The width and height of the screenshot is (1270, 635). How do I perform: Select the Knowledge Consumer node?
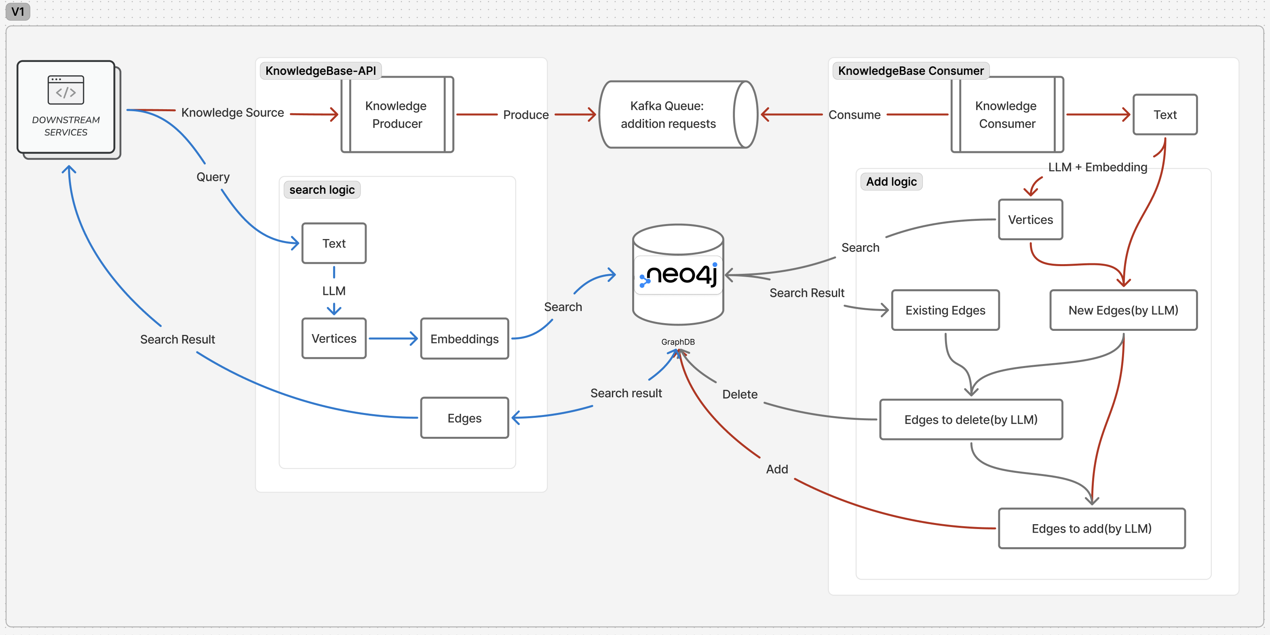click(1007, 114)
